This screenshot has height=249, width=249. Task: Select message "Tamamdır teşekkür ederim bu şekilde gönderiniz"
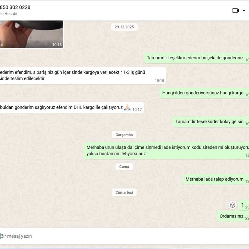pos(196,58)
